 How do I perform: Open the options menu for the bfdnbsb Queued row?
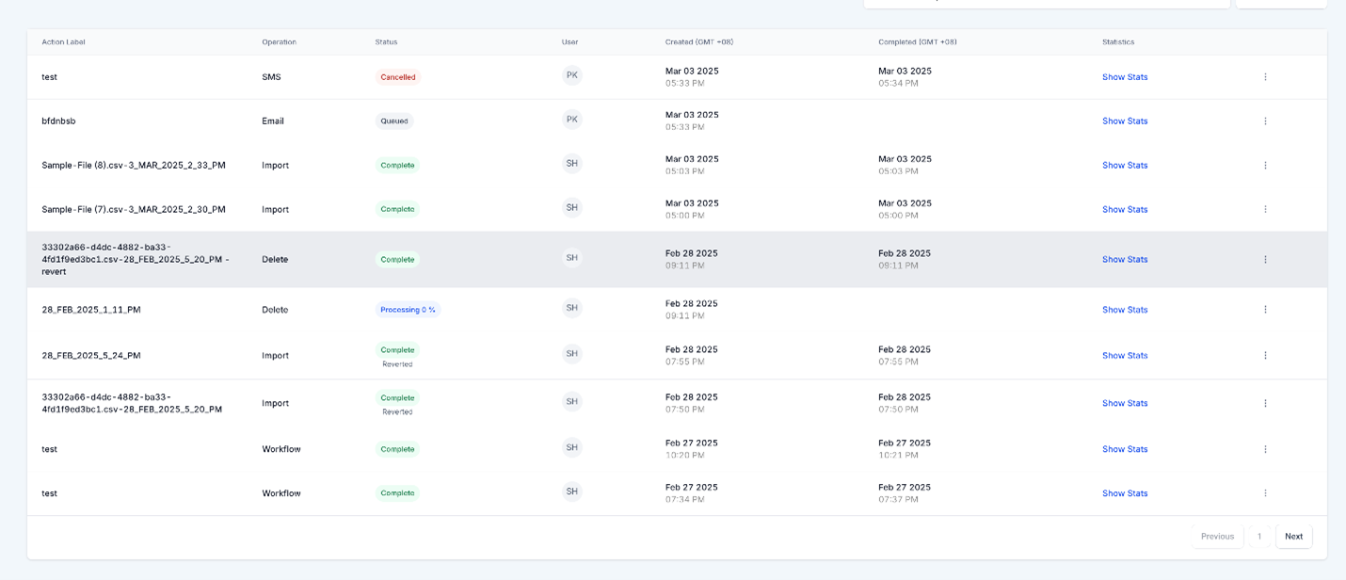(1265, 121)
